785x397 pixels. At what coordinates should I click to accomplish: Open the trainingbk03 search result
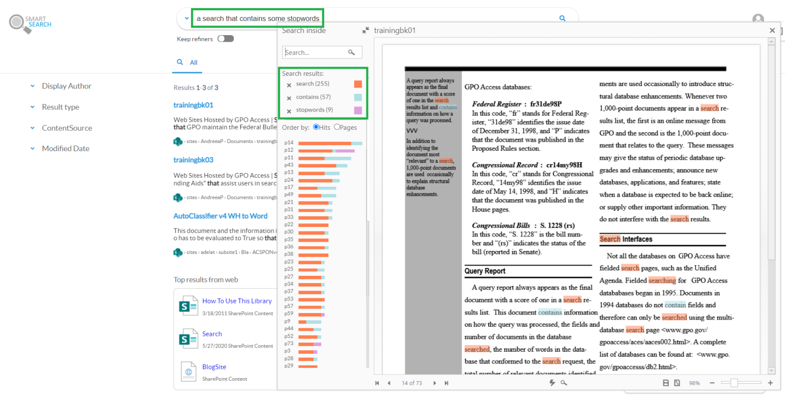coord(193,160)
